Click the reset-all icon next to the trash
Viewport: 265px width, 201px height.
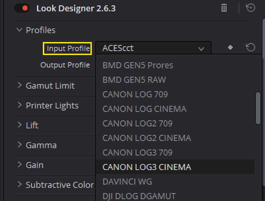pyautogui.click(x=250, y=8)
